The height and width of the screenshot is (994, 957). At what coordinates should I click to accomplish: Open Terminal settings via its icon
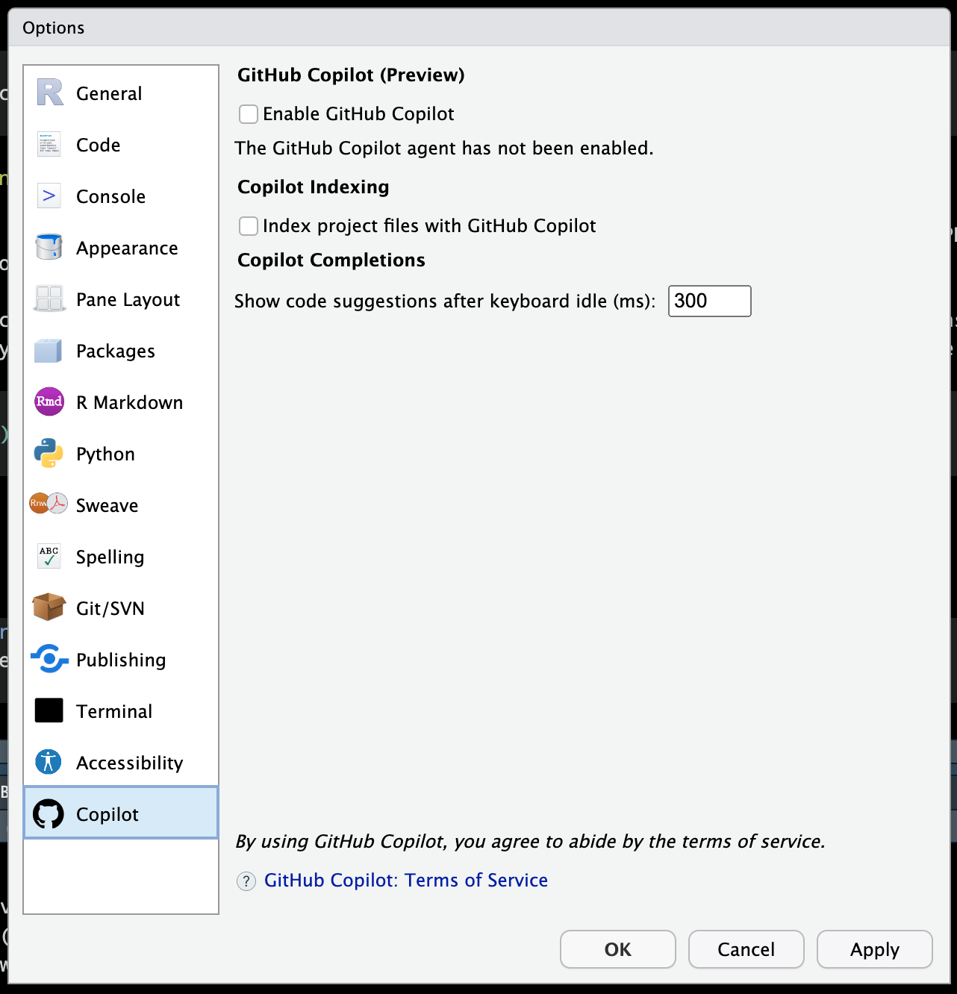pyautogui.click(x=48, y=710)
